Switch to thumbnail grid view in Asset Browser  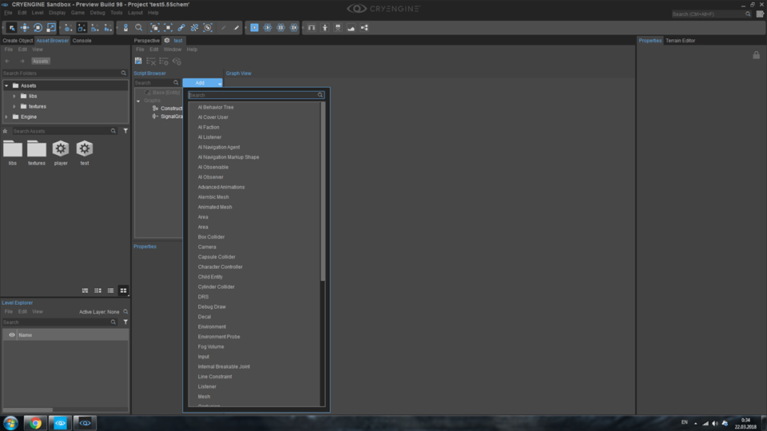[x=123, y=291]
